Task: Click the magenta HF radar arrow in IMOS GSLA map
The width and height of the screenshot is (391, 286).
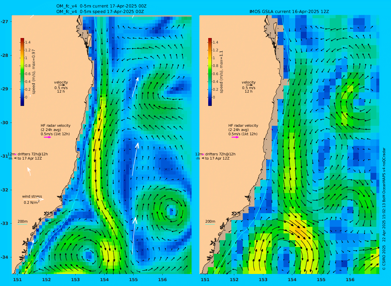Action: pyautogui.click(x=235, y=137)
